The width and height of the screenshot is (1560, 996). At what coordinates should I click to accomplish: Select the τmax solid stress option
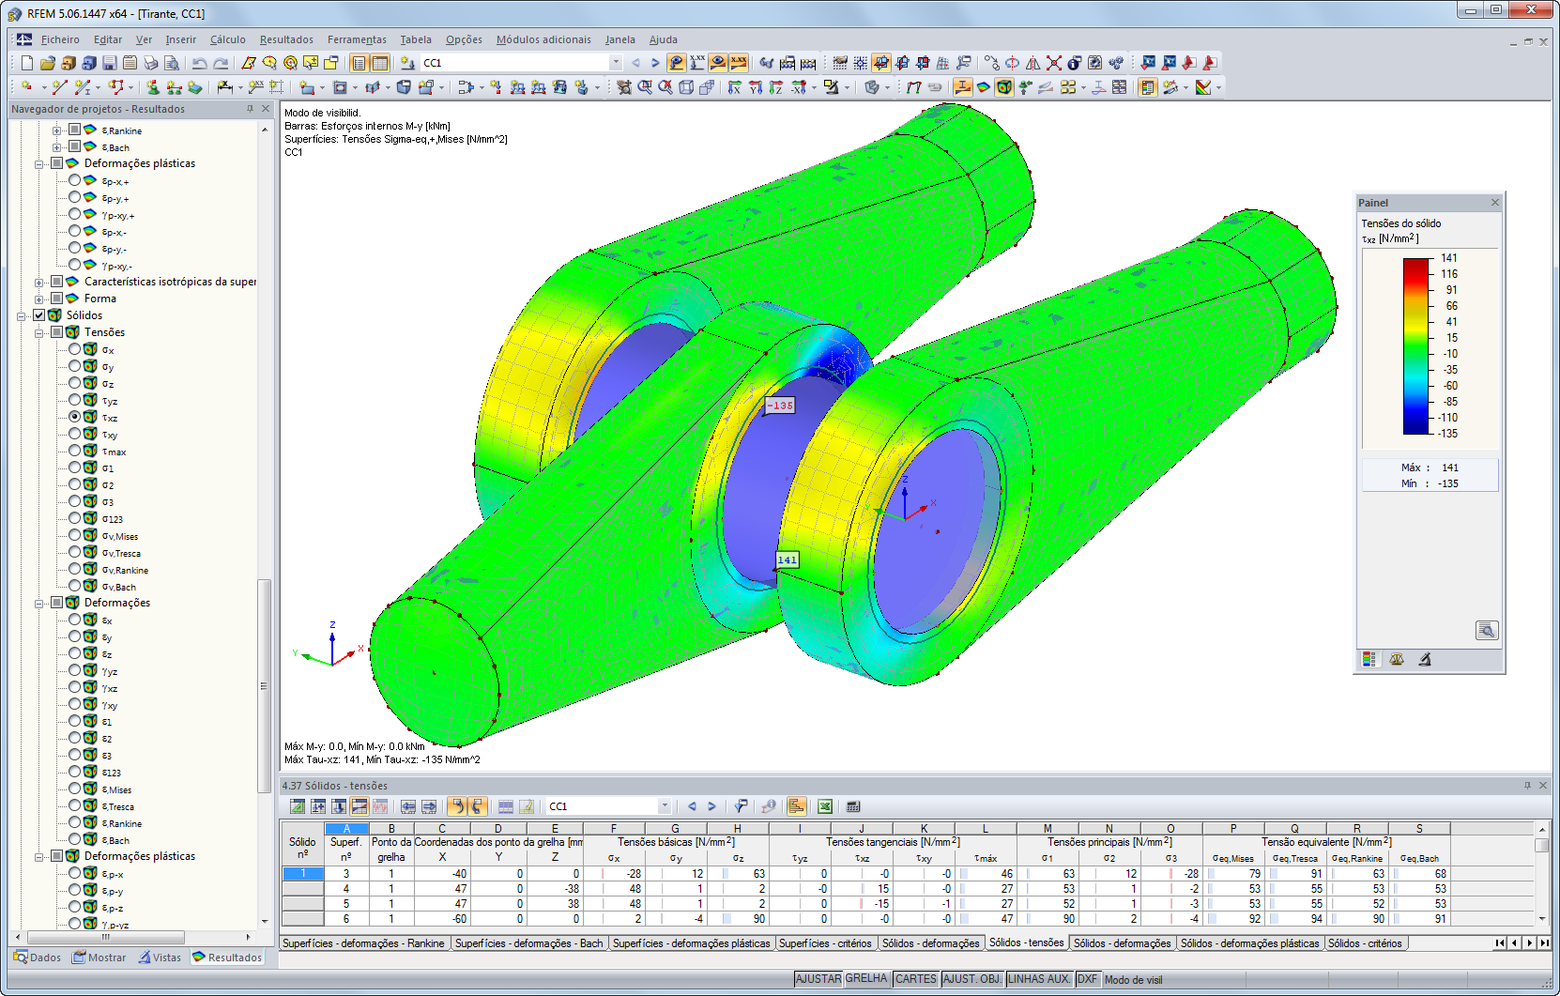pyautogui.click(x=75, y=451)
